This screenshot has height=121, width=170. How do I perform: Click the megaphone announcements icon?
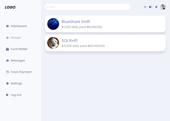145,7
